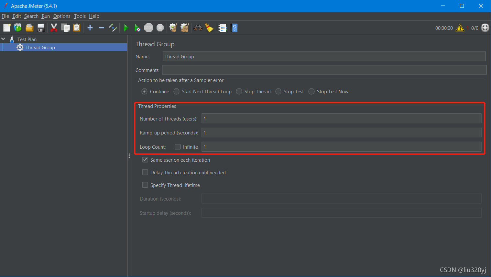Screen dimensions: 491x277
Task: Click Number of Threads input field
Action: click(x=342, y=119)
